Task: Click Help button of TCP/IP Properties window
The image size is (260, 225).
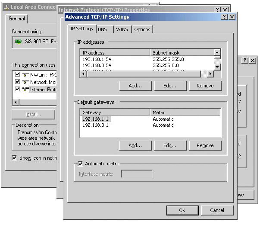Action: tap(217, 10)
